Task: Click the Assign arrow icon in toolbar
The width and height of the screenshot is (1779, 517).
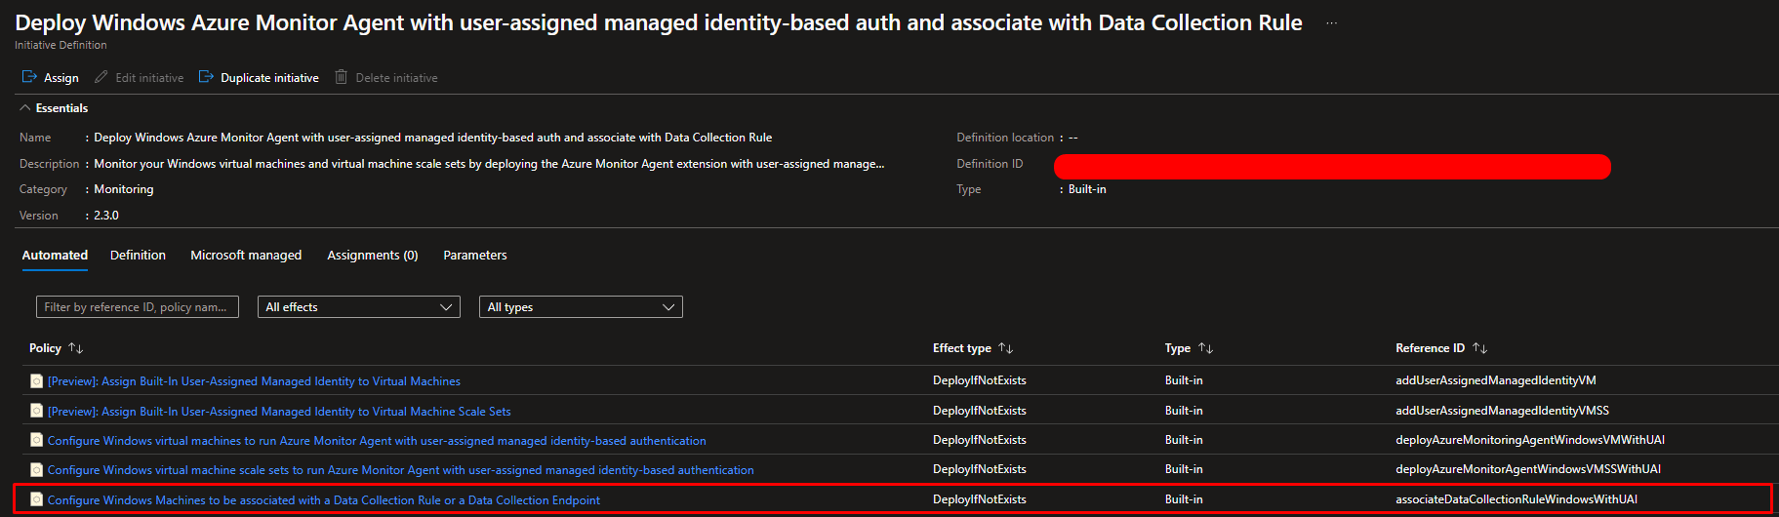Action: pyautogui.click(x=29, y=77)
